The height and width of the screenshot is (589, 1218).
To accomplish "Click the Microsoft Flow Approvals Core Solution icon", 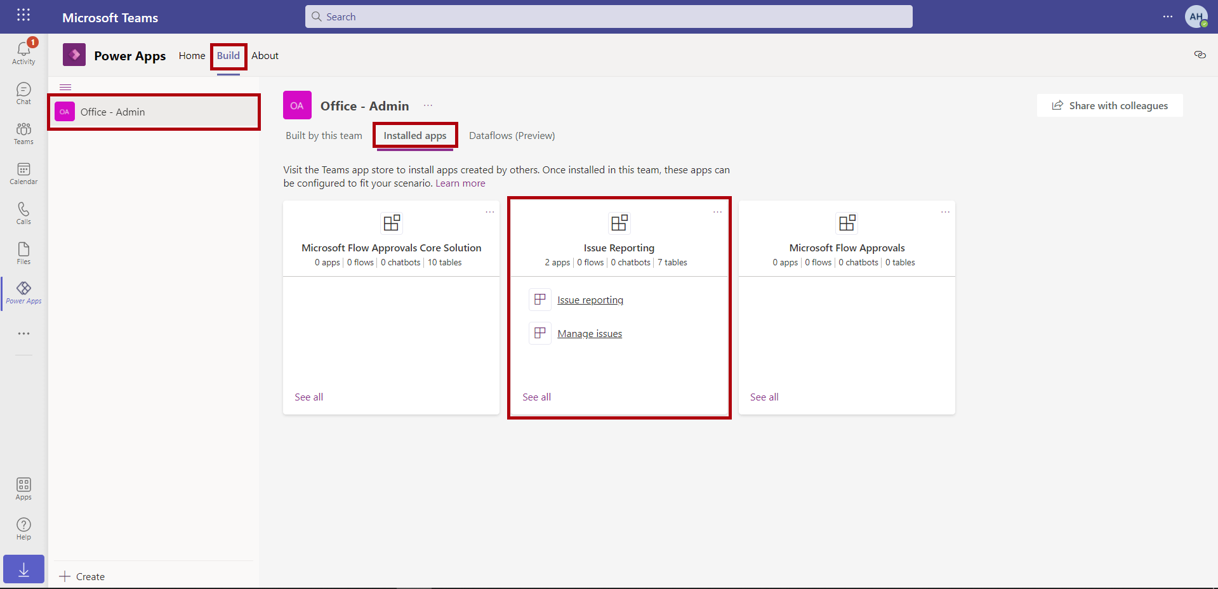I will [x=392, y=223].
